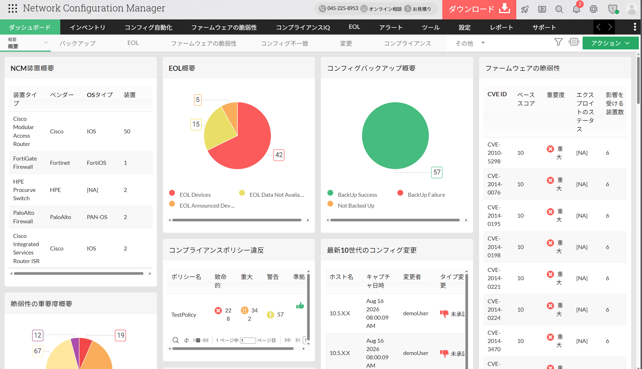Click the お見積り dollar icon
Viewport: 642px width, 369px height.
(x=408, y=9)
